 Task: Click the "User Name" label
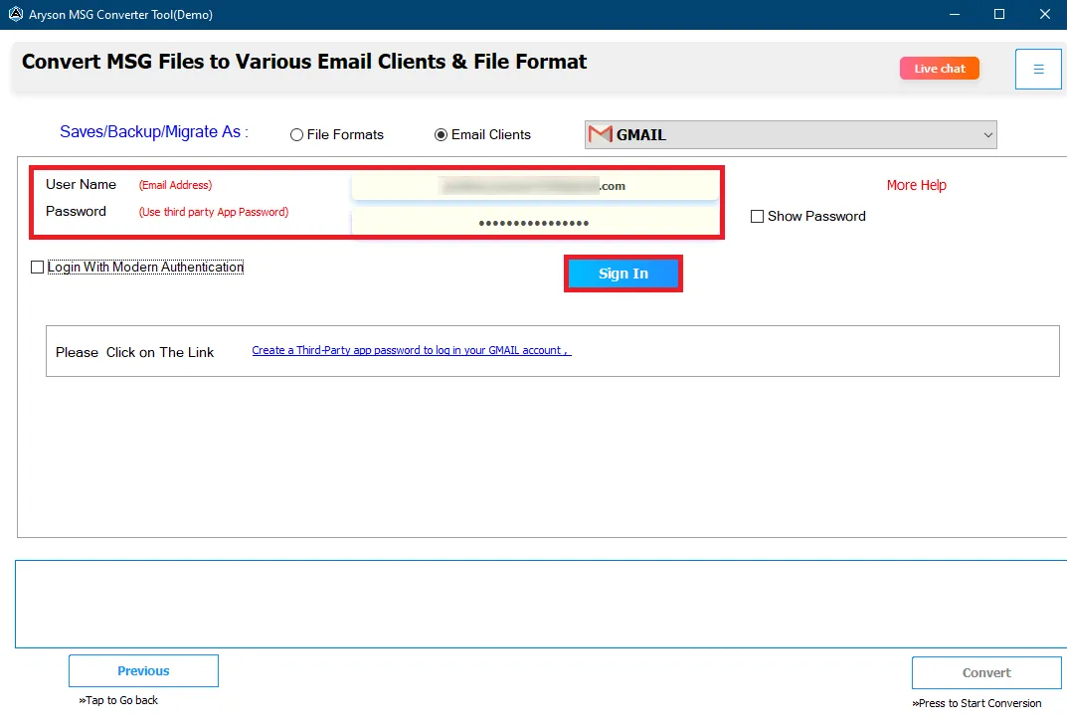click(x=81, y=184)
